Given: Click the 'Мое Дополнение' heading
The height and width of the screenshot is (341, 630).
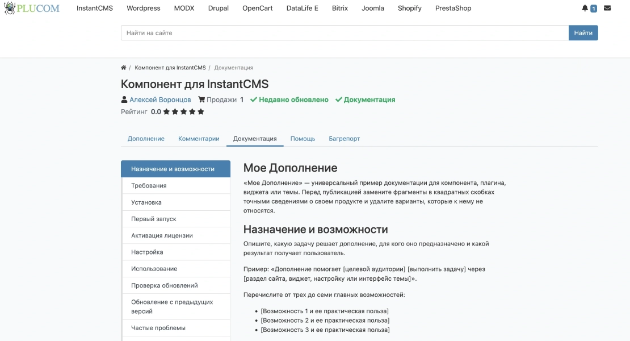Looking at the screenshot, I should tap(290, 168).
